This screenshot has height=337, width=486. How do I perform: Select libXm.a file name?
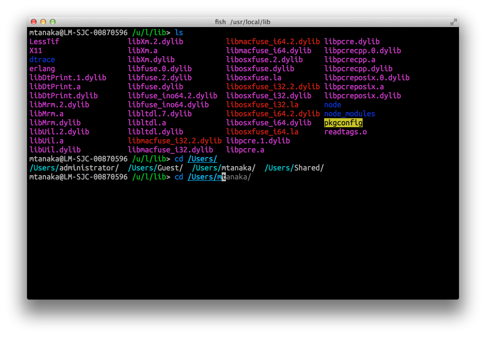(142, 50)
